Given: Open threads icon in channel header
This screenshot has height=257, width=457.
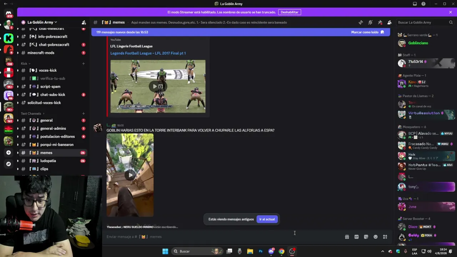Looking at the screenshot, I should click(x=361, y=22).
